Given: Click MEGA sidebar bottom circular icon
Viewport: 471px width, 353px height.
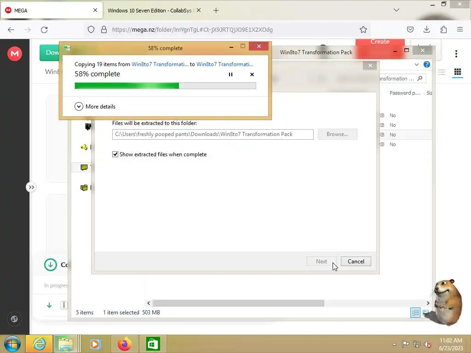Looking at the screenshot, I should pos(14,319).
